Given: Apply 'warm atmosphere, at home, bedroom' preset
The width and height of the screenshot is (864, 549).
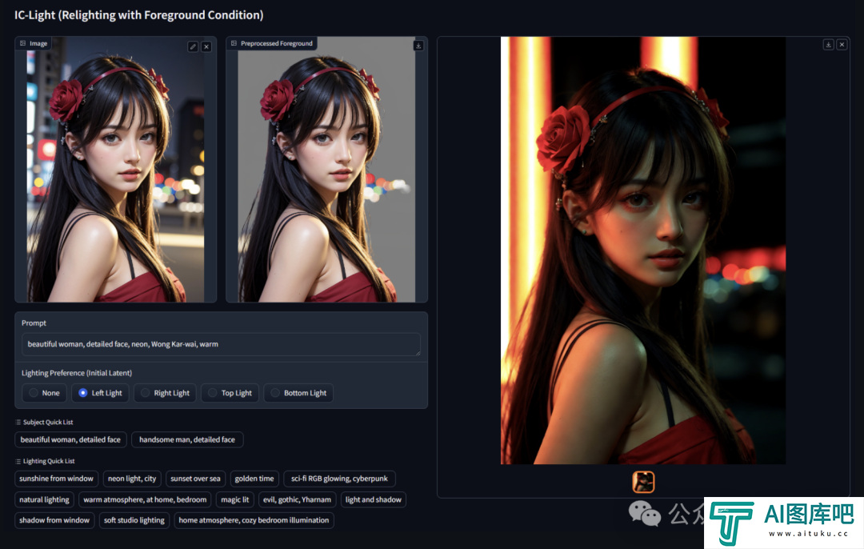Looking at the screenshot, I should tap(145, 499).
